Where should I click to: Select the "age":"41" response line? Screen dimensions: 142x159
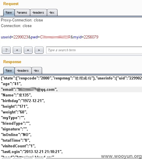tap(11, 84)
